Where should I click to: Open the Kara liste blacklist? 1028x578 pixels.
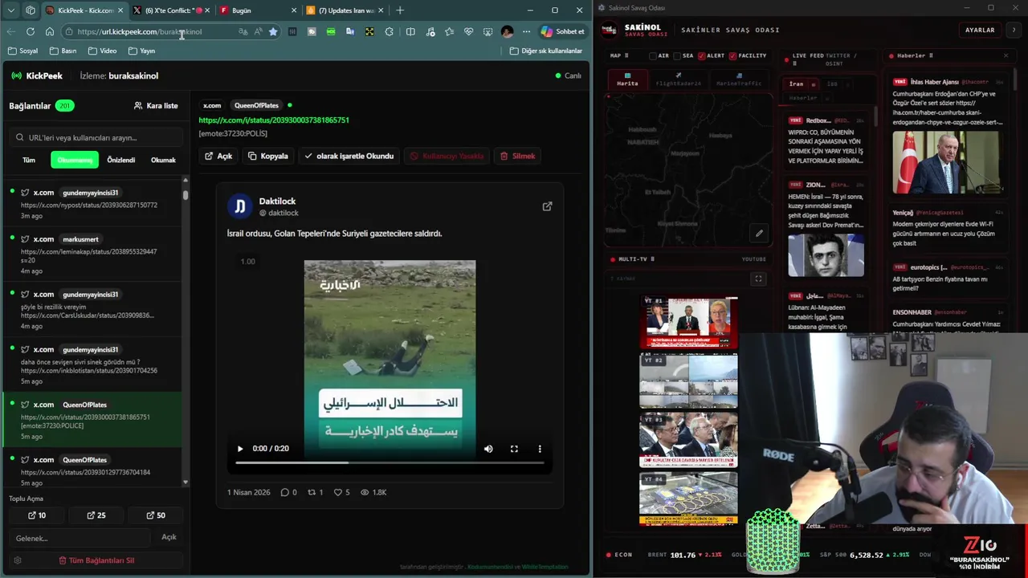[x=156, y=106]
